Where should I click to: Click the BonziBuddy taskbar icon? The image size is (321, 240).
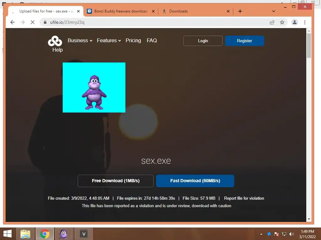63,234
